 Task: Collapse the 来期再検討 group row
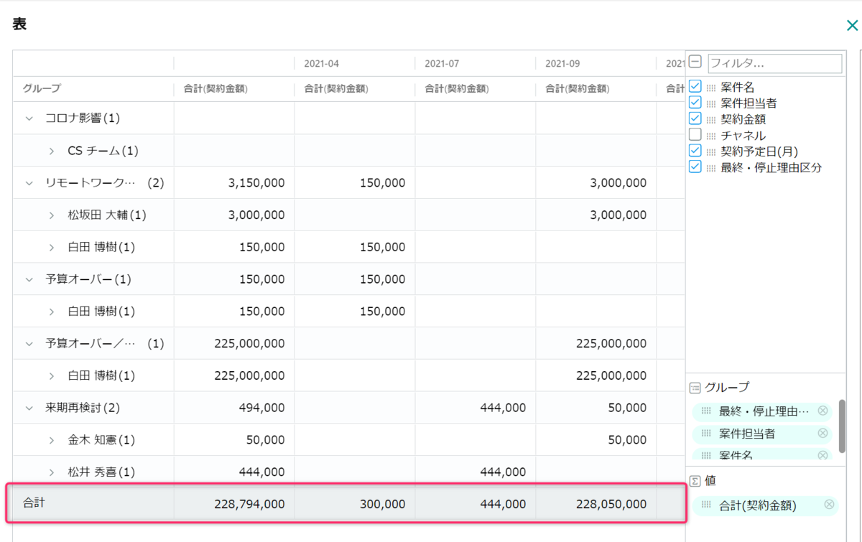29,408
